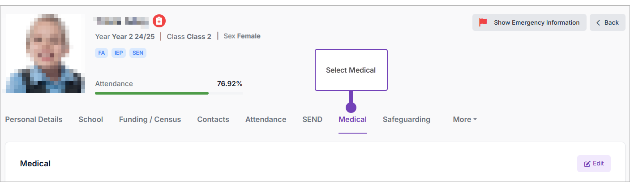Open the Personal Details tab
Viewport: 630px width, 182px height.
pyautogui.click(x=34, y=120)
